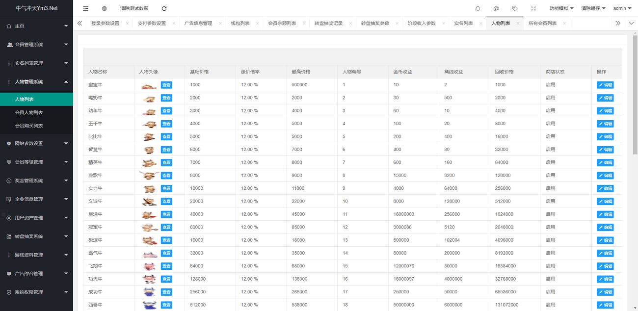Screen dimensions: 638x311
Task: View the avatar of 典歌牛 via 查看
Action: point(166,176)
